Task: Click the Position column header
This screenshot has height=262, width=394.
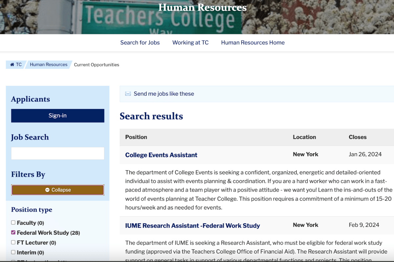Action: [x=136, y=137]
